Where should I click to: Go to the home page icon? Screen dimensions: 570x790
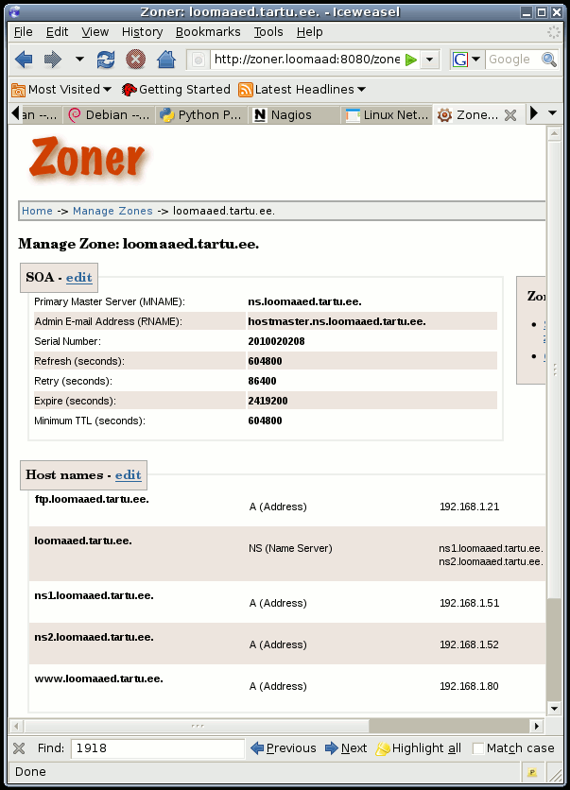coord(165,60)
